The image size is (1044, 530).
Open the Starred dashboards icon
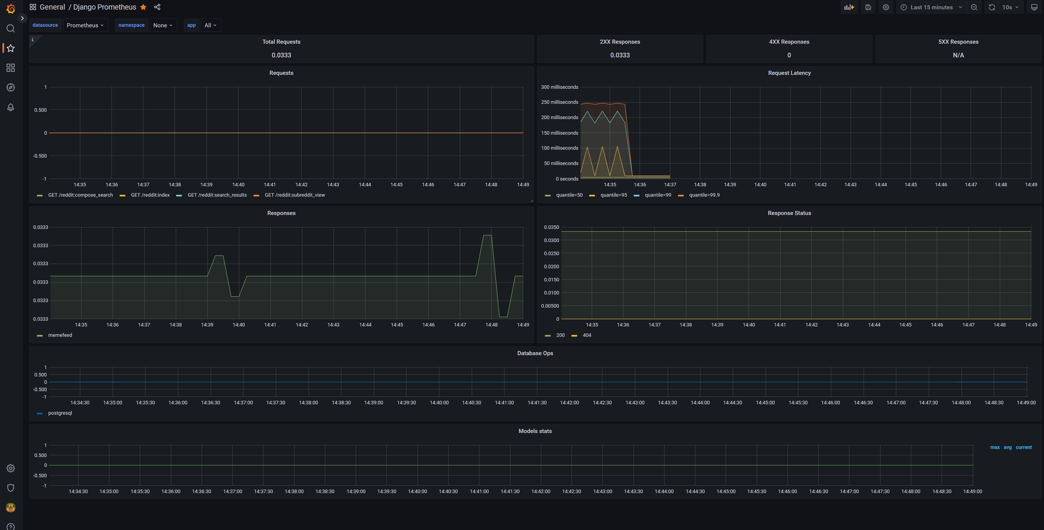pos(11,48)
